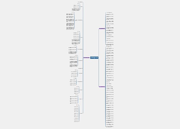
Task: Click the long vertical left trunk line
Action: 83,57
